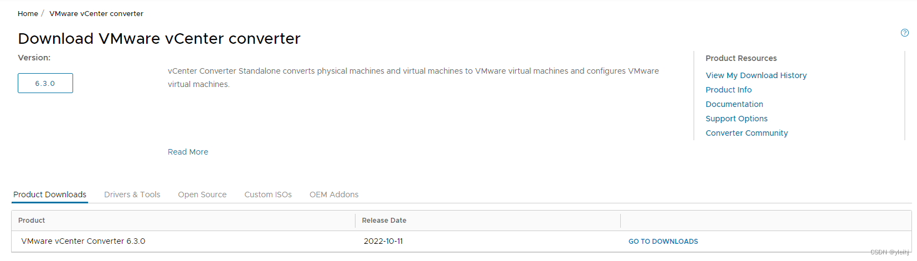This screenshot has height=261, width=917.
Task: Visit the Documentation resource link
Action: pos(734,104)
